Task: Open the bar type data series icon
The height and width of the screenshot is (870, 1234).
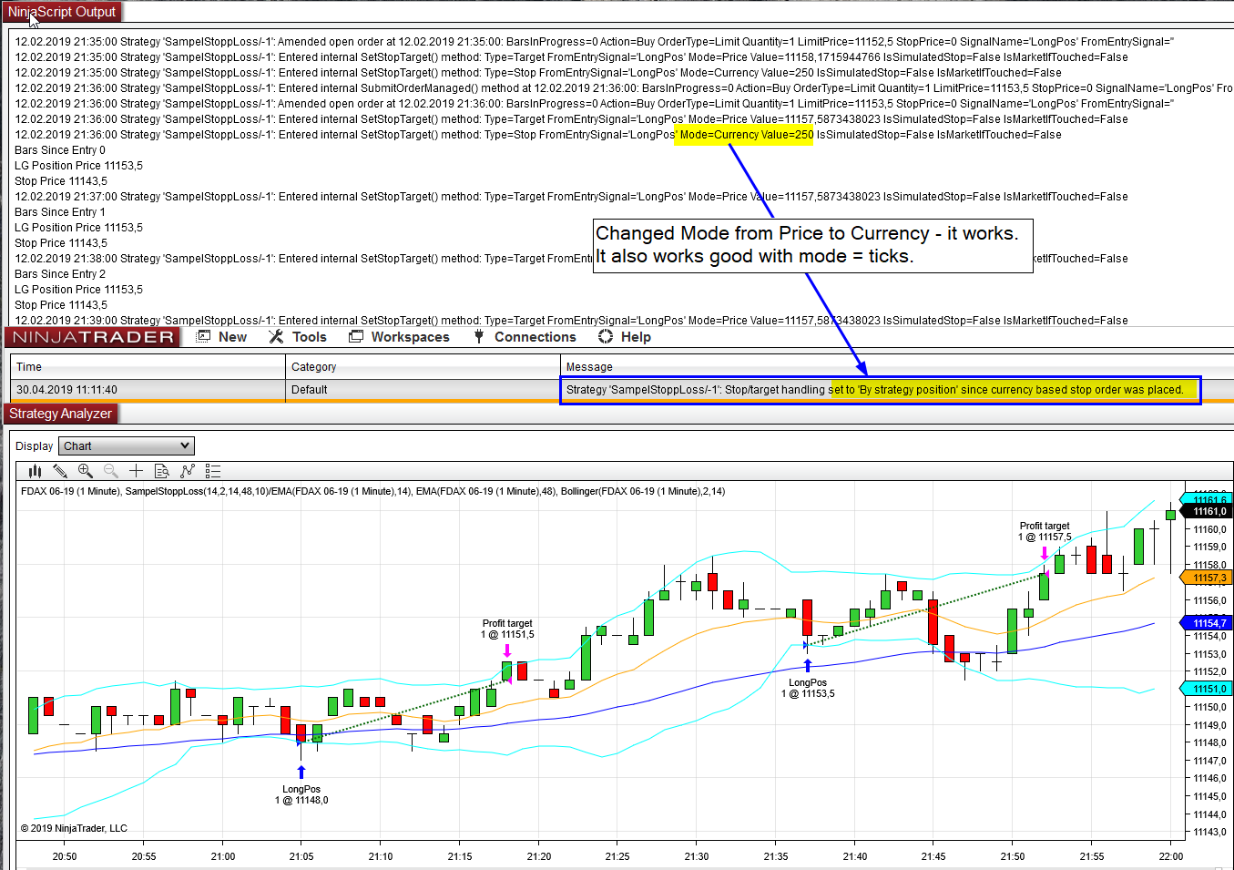Action: coord(35,471)
